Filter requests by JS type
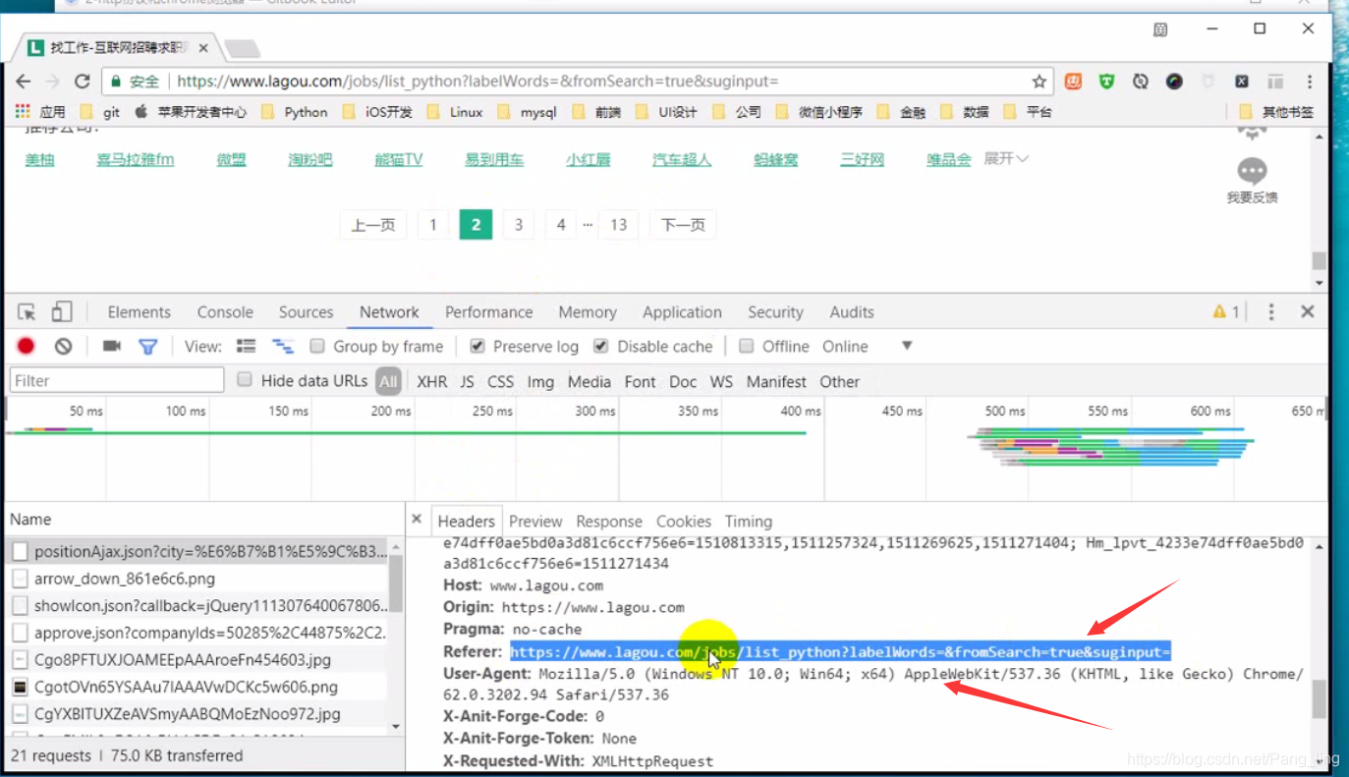Viewport: 1349px width, 777px height. point(467,381)
